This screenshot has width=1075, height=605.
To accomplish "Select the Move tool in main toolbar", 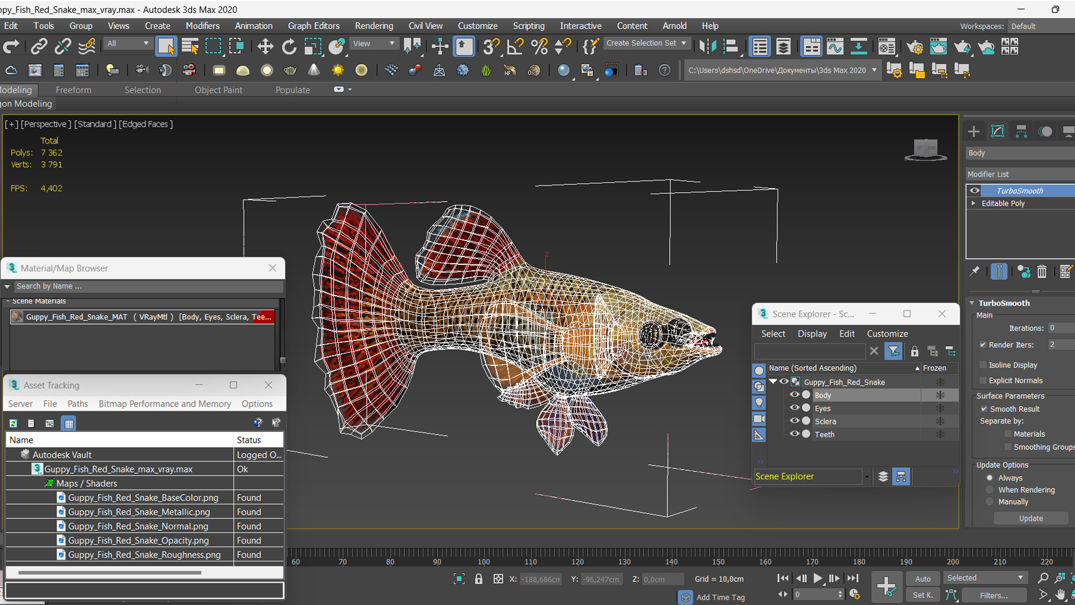I will [x=265, y=46].
